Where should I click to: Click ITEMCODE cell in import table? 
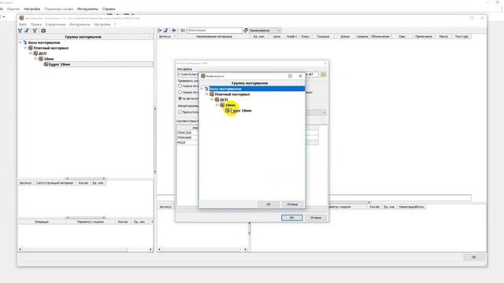click(187, 133)
